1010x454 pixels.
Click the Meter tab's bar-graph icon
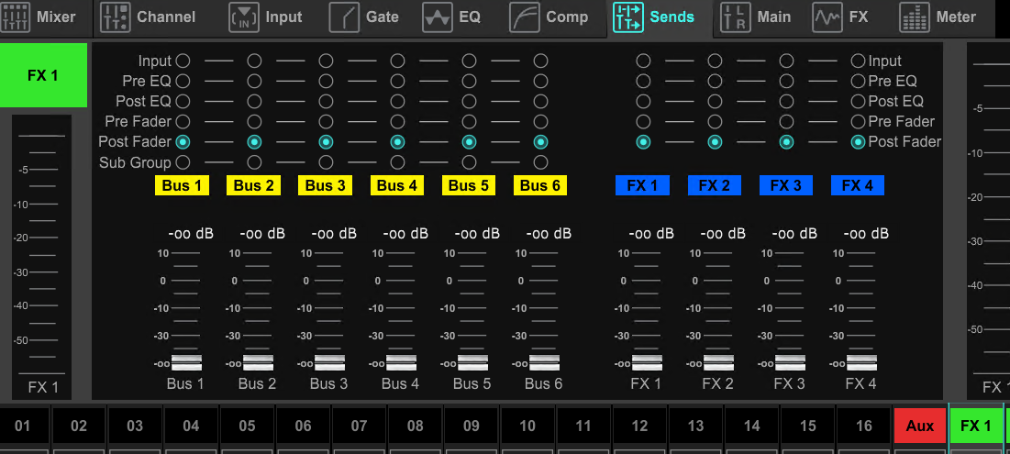coord(915,17)
